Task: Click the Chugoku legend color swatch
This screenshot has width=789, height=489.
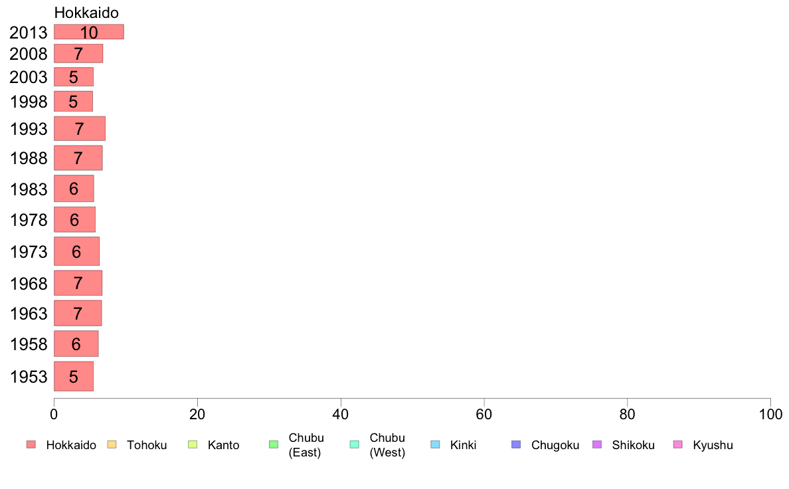Action: [x=516, y=444]
